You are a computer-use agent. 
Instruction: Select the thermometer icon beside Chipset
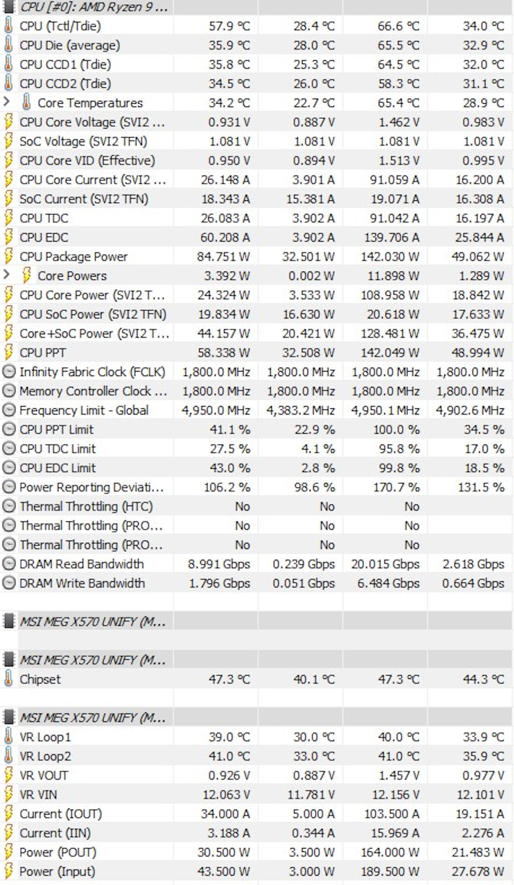tap(7, 679)
